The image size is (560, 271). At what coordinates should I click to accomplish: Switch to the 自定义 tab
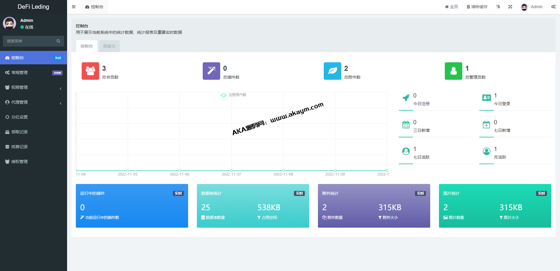(x=109, y=46)
